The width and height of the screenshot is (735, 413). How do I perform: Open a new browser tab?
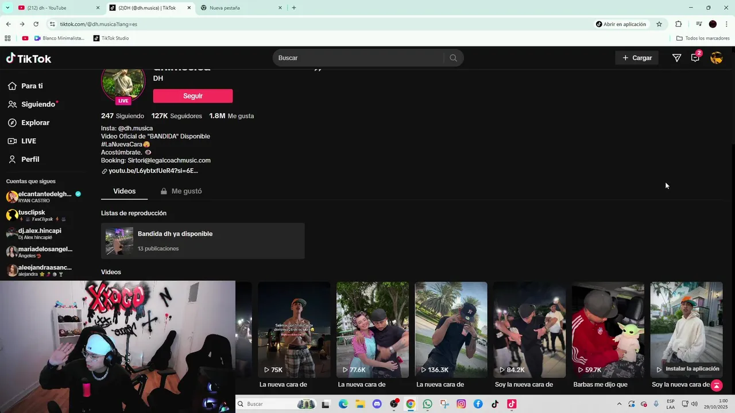pyautogui.click(x=294, y=8)
